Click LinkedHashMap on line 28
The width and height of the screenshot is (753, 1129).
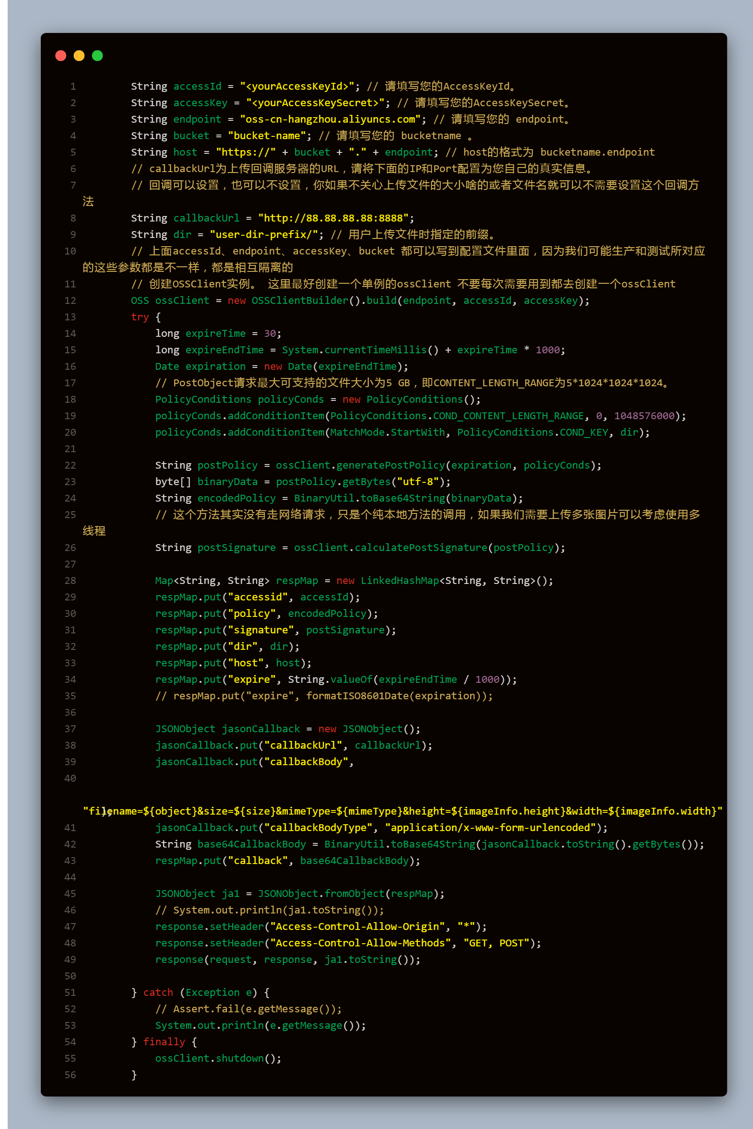399,580
